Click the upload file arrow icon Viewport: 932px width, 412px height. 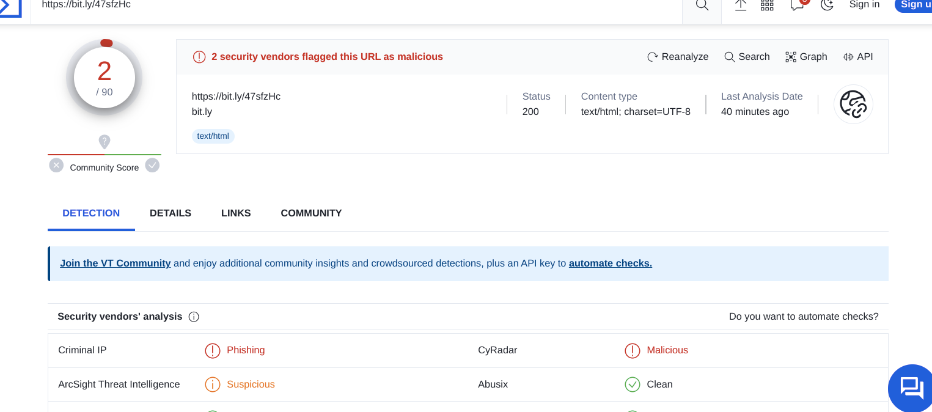[741, 5]
